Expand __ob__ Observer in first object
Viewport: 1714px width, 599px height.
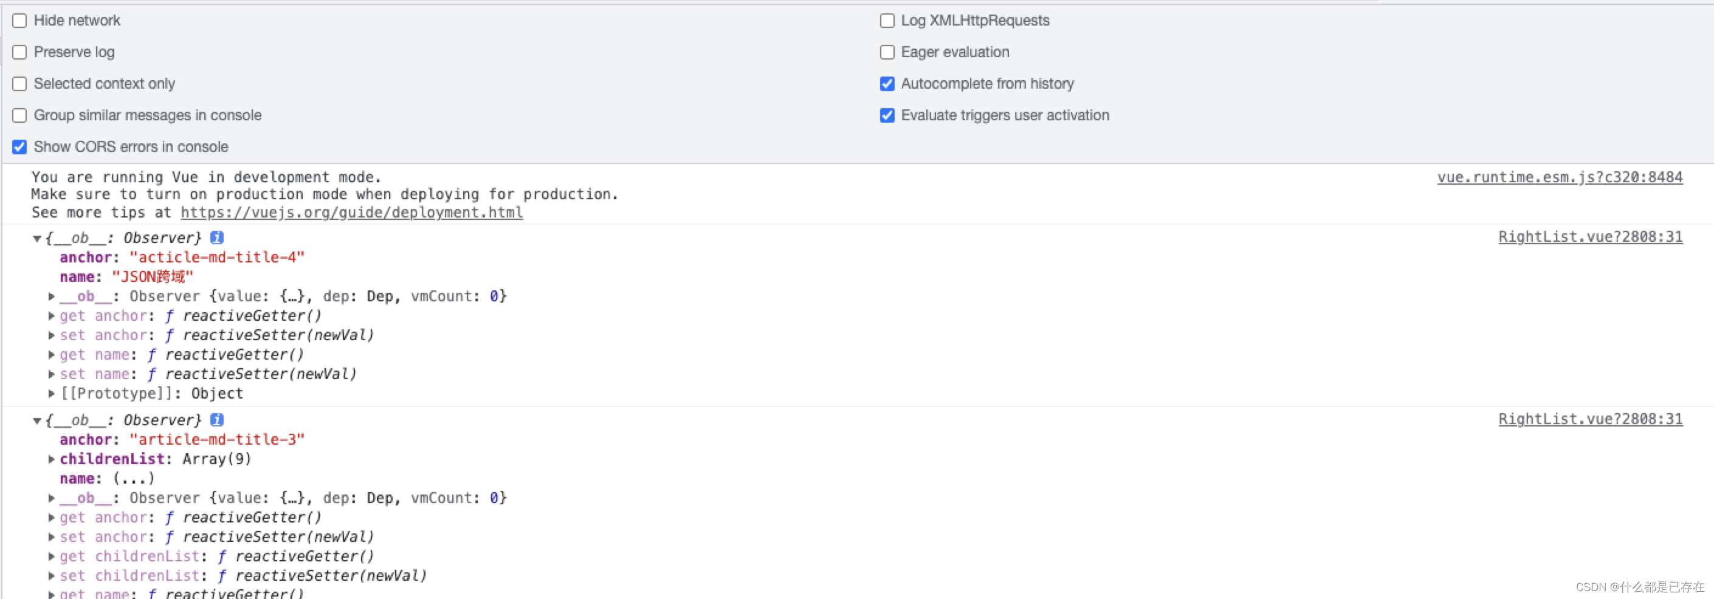(51, 296)
